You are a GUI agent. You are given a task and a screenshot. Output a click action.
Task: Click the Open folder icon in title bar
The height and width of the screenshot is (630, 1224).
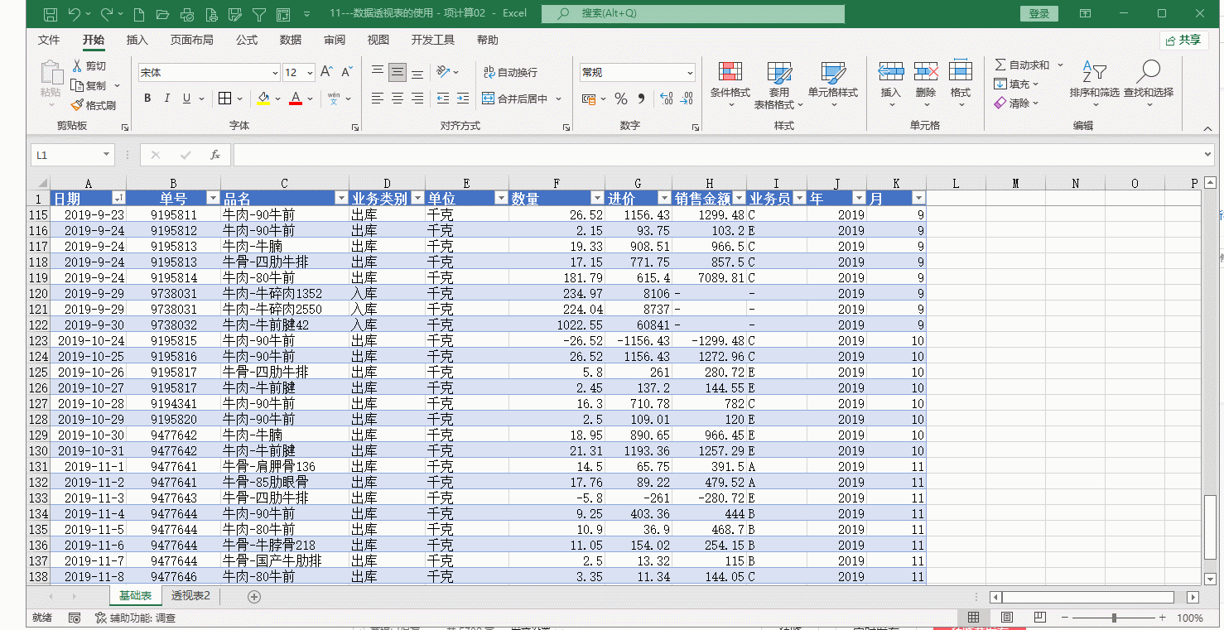163,14
